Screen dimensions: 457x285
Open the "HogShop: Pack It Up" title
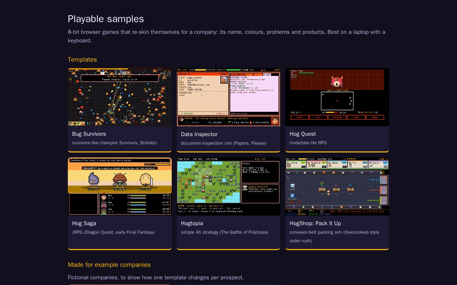[315, 223]
